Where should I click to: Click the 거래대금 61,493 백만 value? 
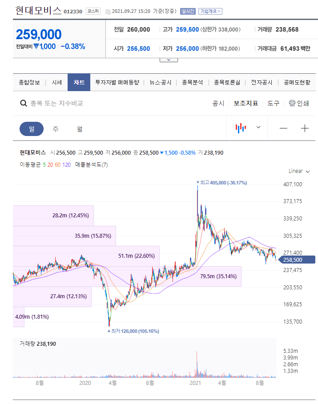(x=295, y=48)
